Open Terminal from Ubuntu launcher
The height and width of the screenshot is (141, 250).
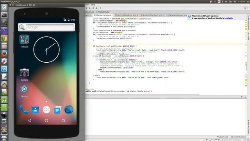click(x=4, y=15)
